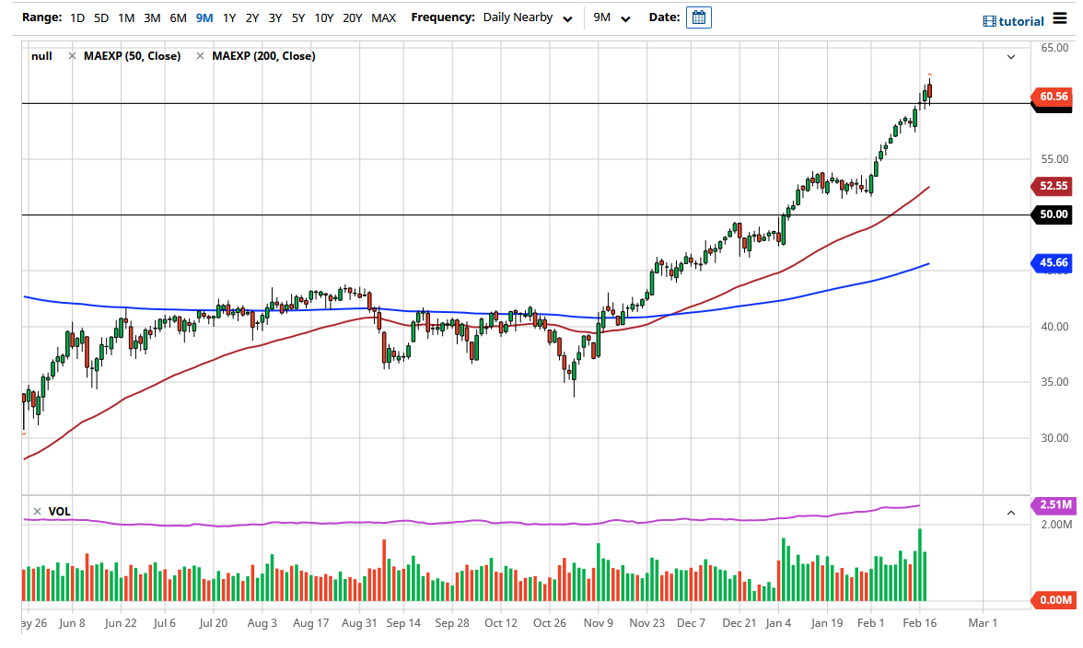Viewport: 1083px width, 648px height.
Task: Click the null symbol label
Action: [x=41, y=56]
